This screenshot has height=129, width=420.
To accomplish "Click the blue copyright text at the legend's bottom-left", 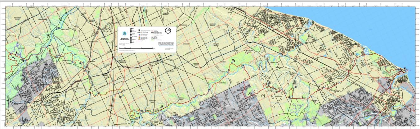I will coord(127,51).
